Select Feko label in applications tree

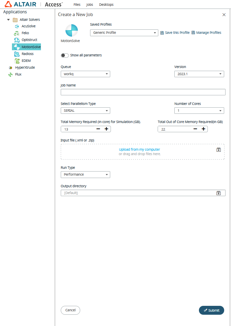coord(25,33)
